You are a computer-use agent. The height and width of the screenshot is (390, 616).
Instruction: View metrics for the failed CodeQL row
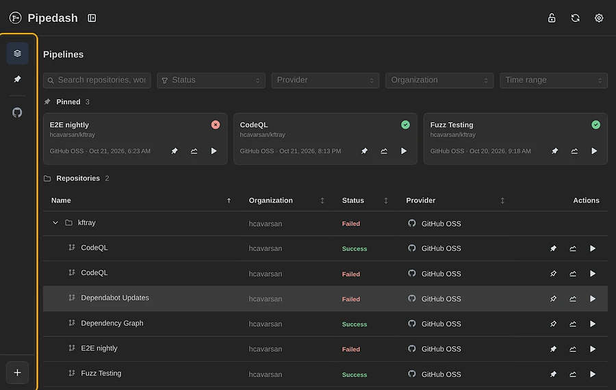pyautogui.click(x=573, y=274)
